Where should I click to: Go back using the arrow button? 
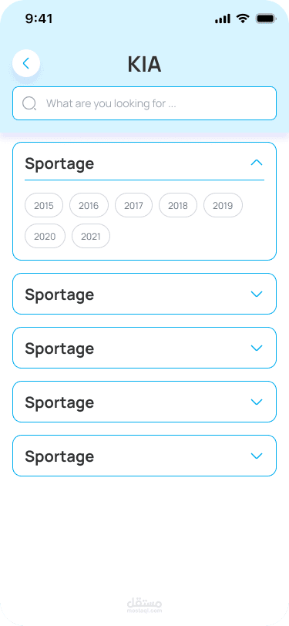(26, 63)
